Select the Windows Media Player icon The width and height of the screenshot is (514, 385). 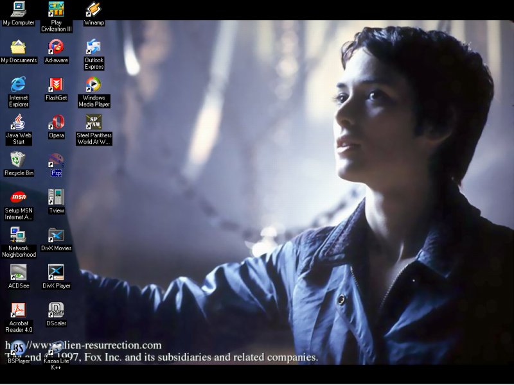94,84
